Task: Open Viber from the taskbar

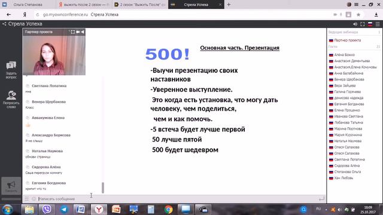Action: coord(47,210)
